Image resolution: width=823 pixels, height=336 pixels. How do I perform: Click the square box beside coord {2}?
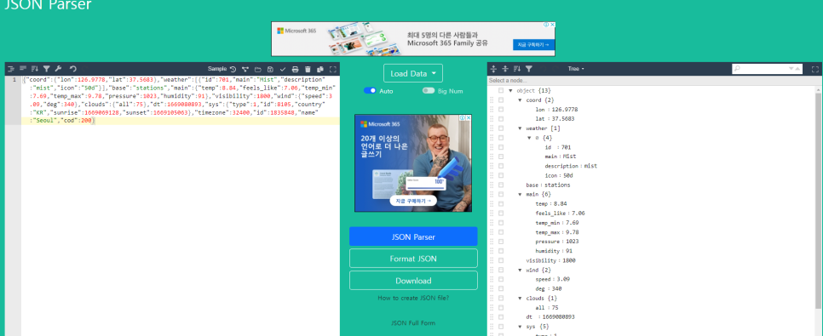pos(501,100)
